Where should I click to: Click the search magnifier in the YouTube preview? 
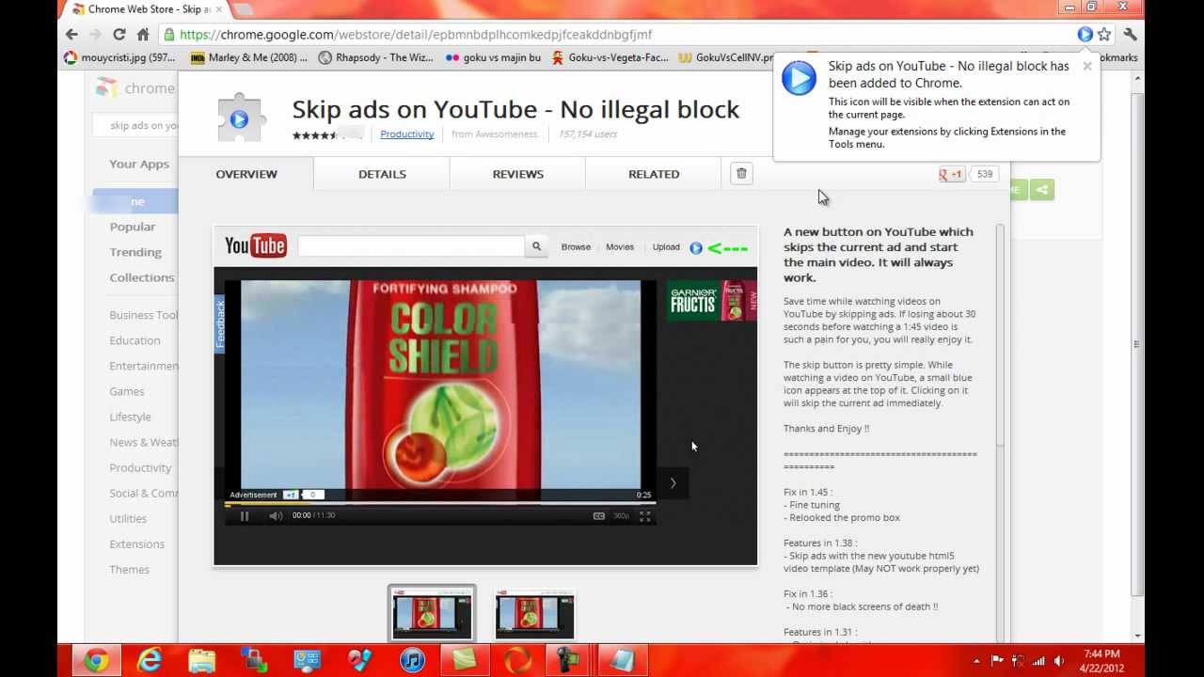[x=536, y=246]
